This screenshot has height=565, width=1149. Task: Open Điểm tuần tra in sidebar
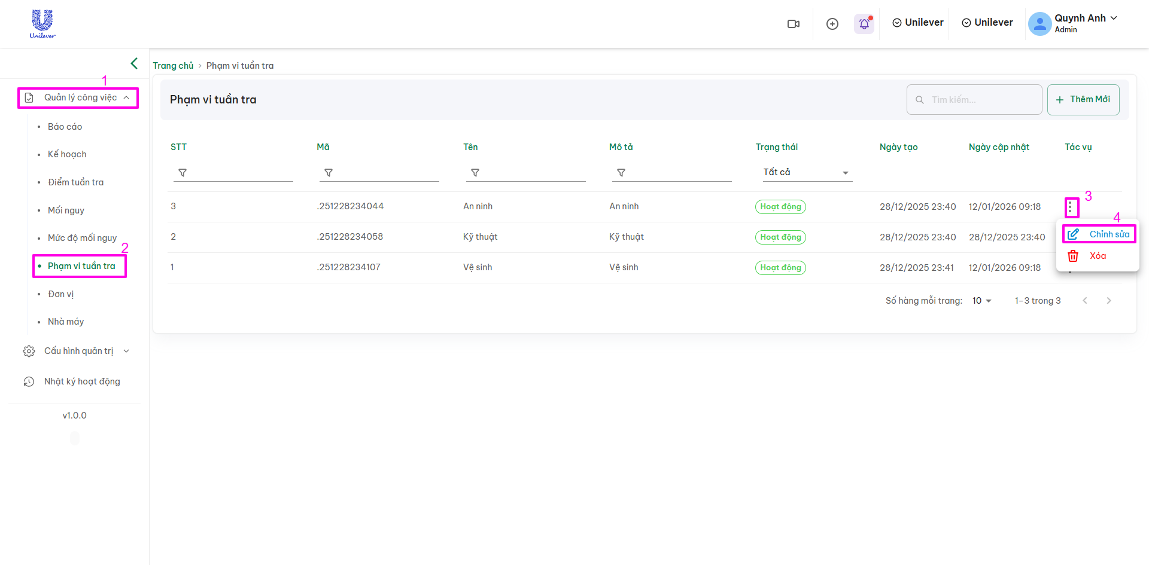point(75,182)
